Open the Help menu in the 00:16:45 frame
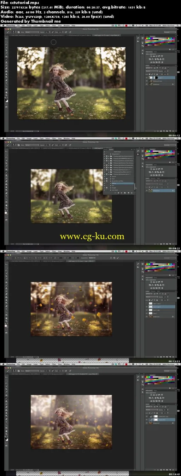 click(73, 364)
